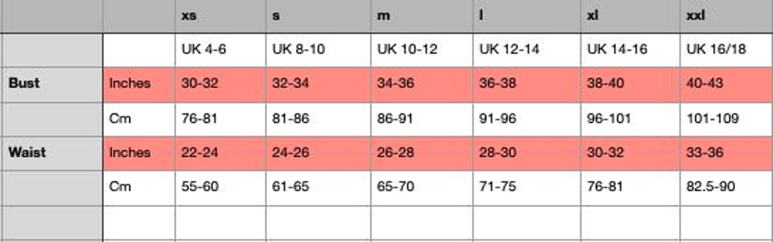Select the UK 16/18 size cell
This screenshot has width=773, height=242.
(726, 50)
